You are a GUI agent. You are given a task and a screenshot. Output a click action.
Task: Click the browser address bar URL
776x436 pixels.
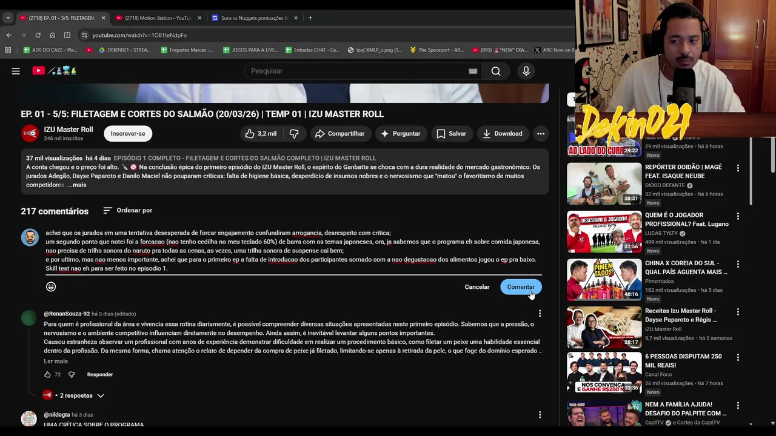click(x=139, y=35)
